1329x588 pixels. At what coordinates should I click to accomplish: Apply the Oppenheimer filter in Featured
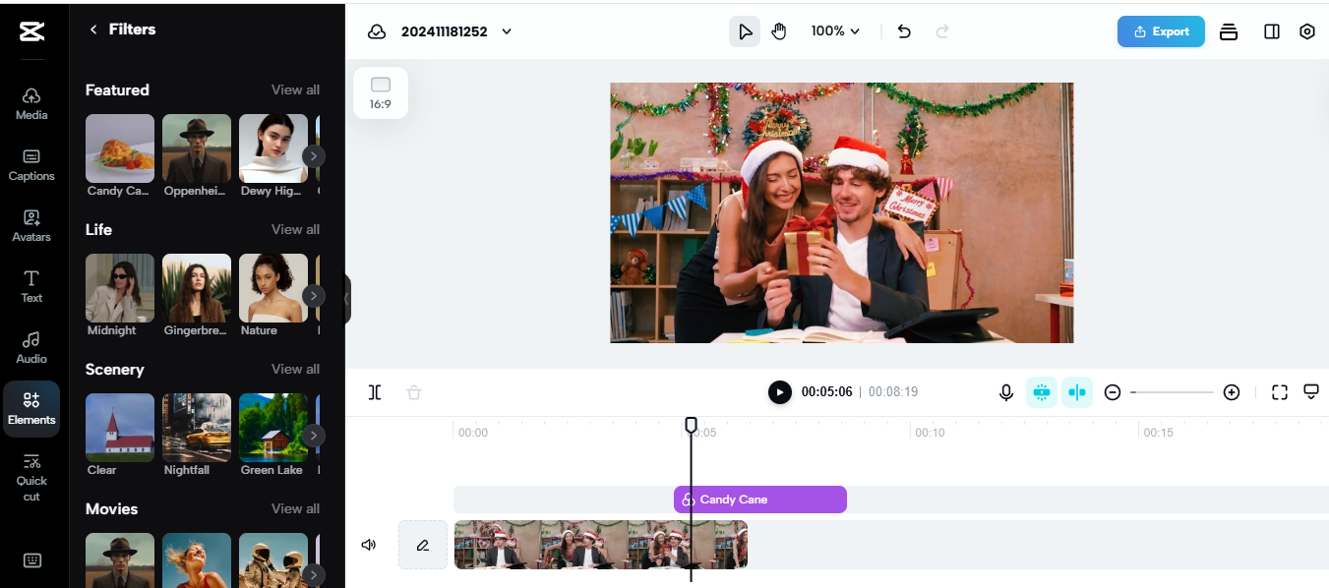(x=197, y=148)
